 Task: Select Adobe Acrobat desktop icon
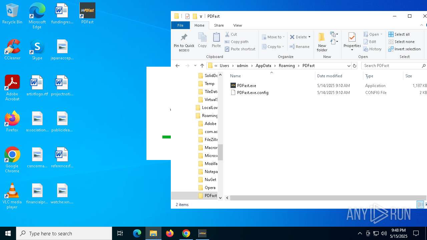point(12,88)
